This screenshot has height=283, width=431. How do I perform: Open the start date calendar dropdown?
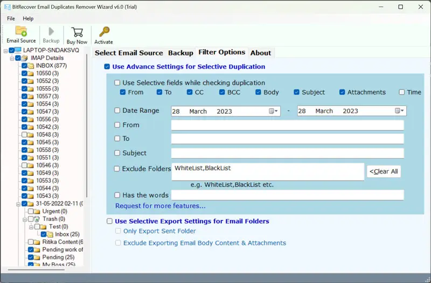(x=274, y=111)
